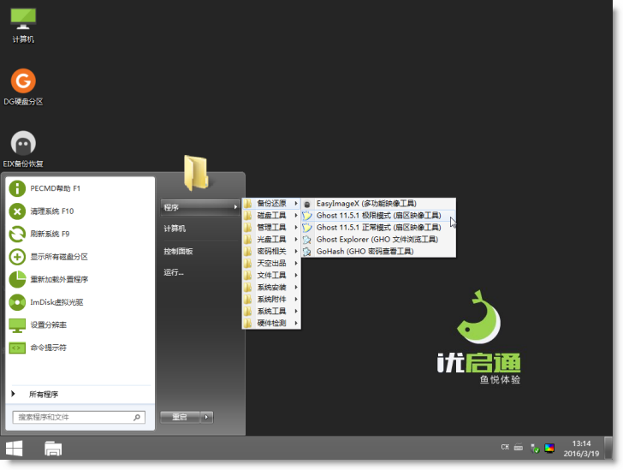The image size is (623, 470).
Task: Expand the 系统安装 submenu folder
Action: tap(270, 288)
